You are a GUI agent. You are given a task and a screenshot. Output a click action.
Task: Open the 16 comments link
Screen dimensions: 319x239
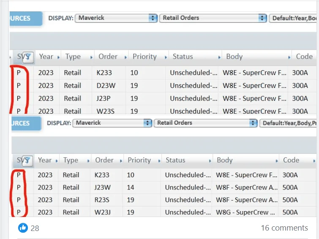point(284,228)
